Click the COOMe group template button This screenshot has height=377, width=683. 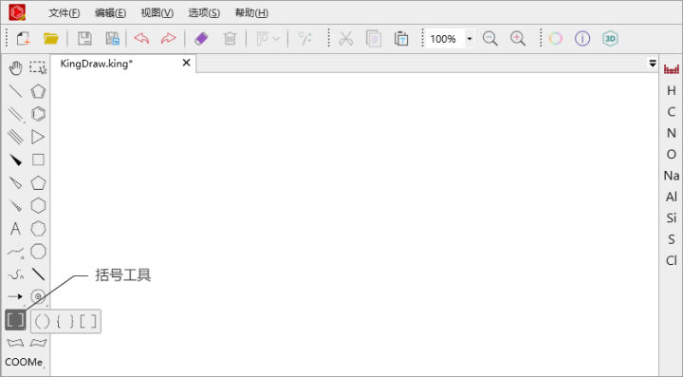coord(24,362)
